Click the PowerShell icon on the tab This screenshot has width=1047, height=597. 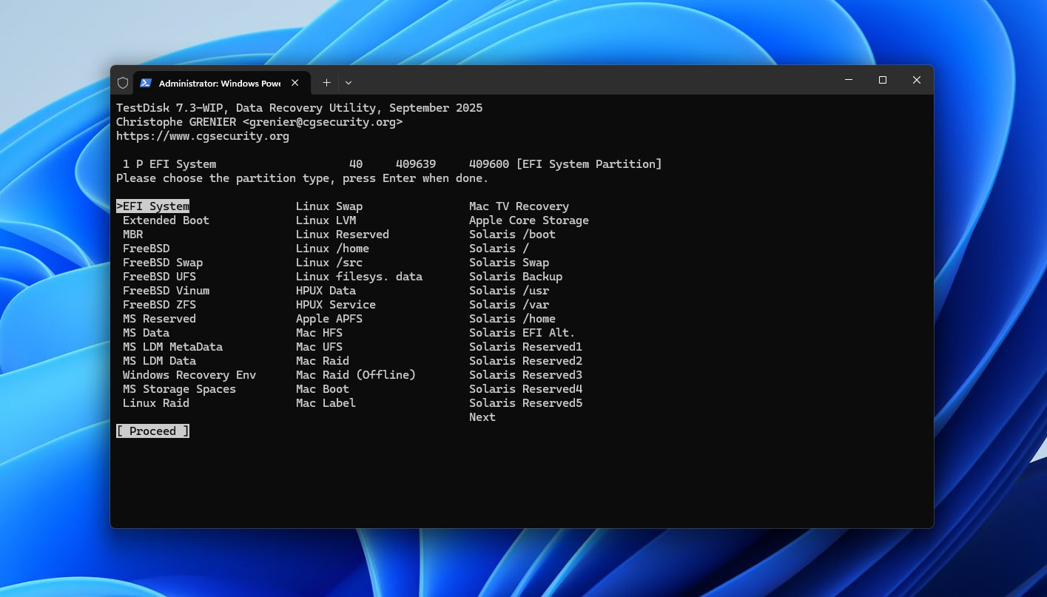[x=146, y=83]
